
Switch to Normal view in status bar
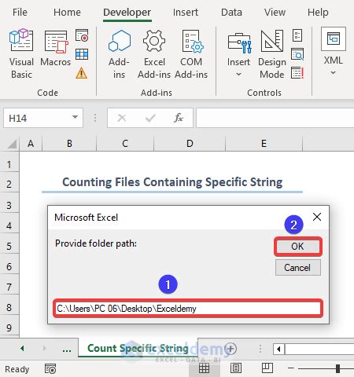click(x=204, y=368)
